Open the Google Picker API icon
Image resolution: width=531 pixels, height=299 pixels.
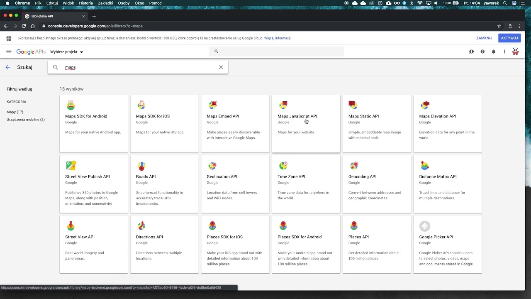pos(424,226)
